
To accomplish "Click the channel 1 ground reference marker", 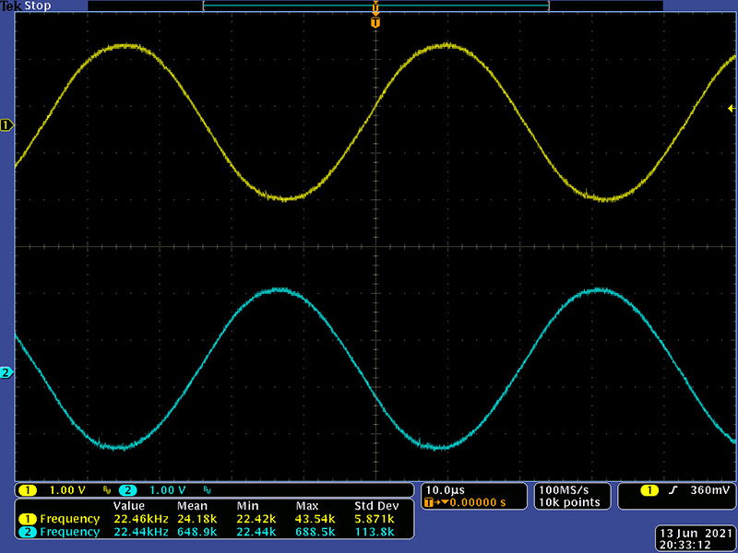I will point(7,124).
